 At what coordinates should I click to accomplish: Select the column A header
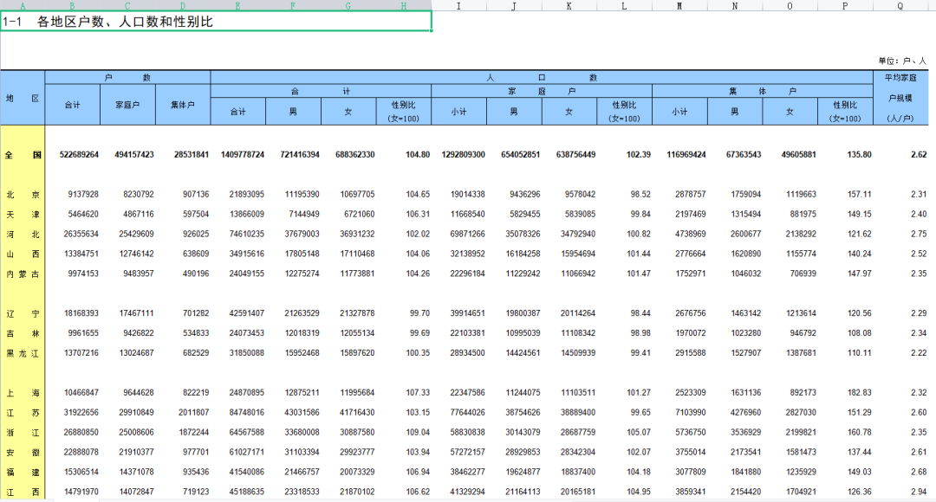[23, 5]
